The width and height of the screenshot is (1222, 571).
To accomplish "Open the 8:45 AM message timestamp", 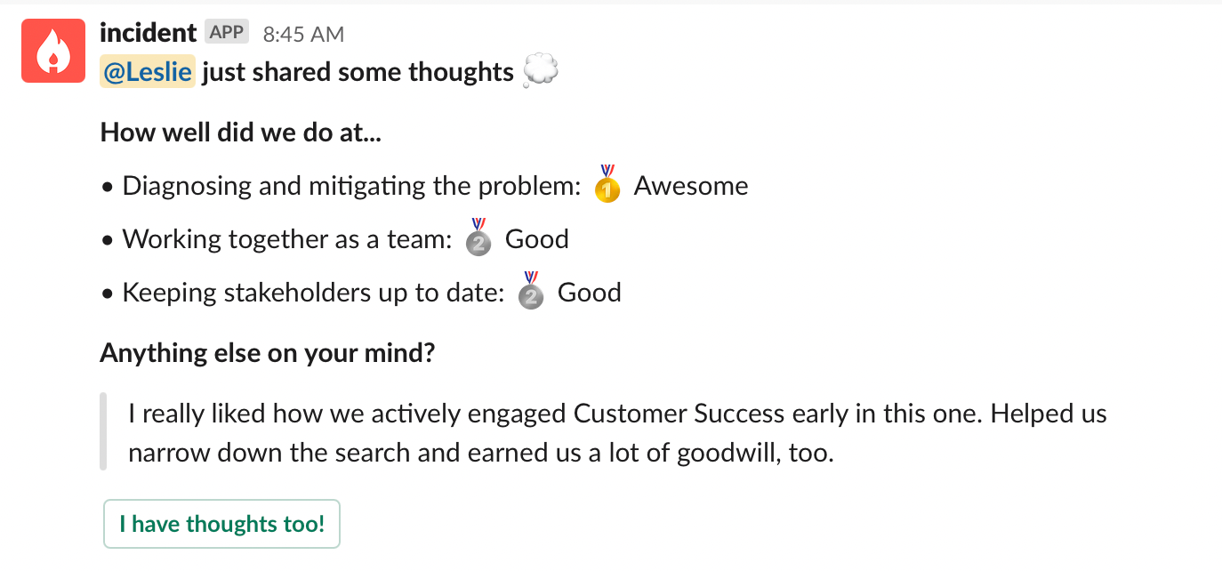I will coord(303,34).
